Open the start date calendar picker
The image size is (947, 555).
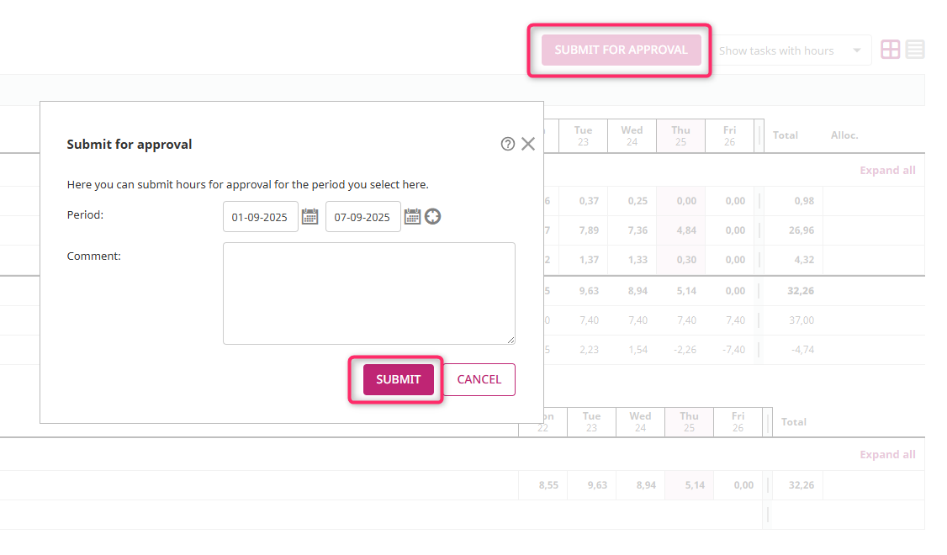click(x=310, y=217)
